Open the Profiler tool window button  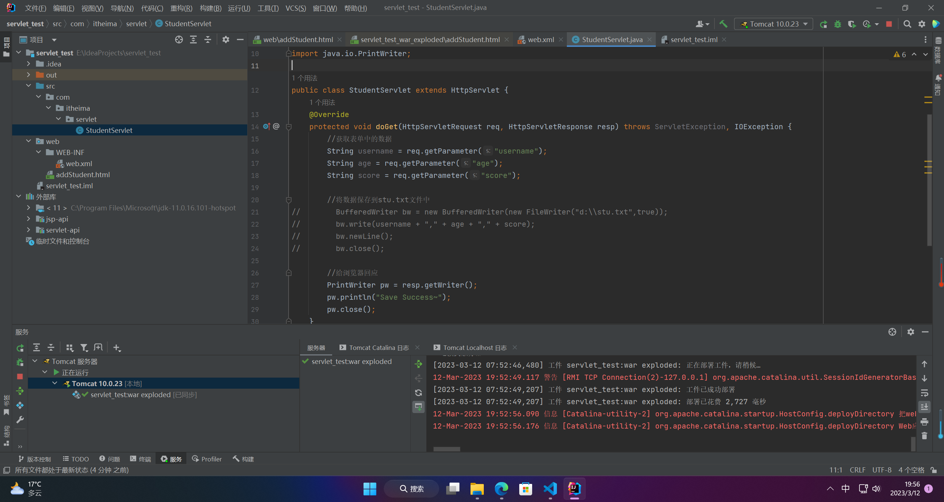[x=207, y=459]
